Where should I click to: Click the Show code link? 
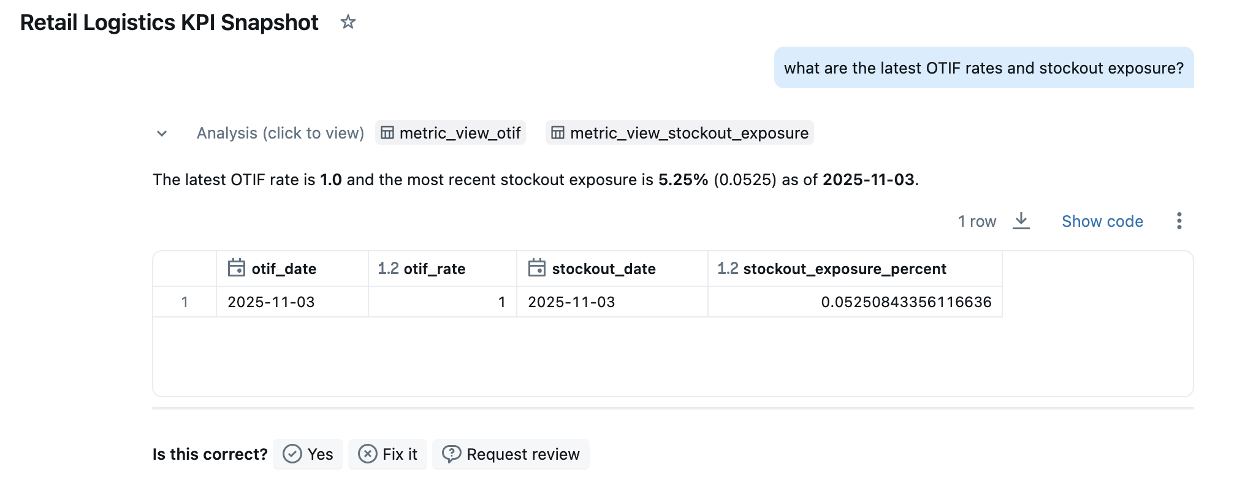1102,221
